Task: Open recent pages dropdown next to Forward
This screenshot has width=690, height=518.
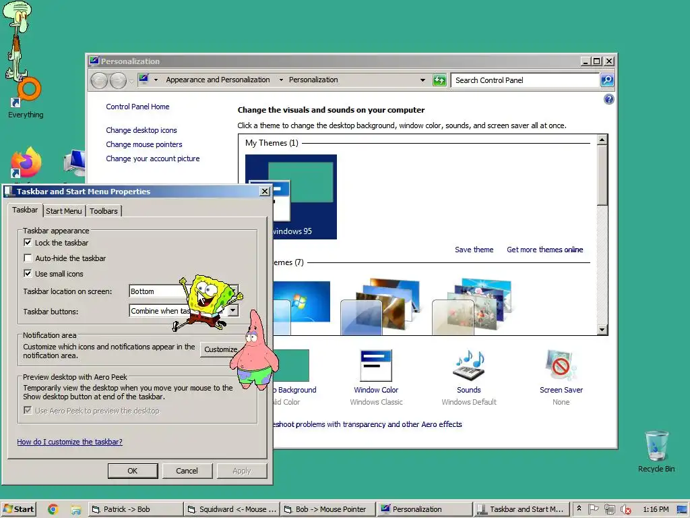Action: point(131,82)
